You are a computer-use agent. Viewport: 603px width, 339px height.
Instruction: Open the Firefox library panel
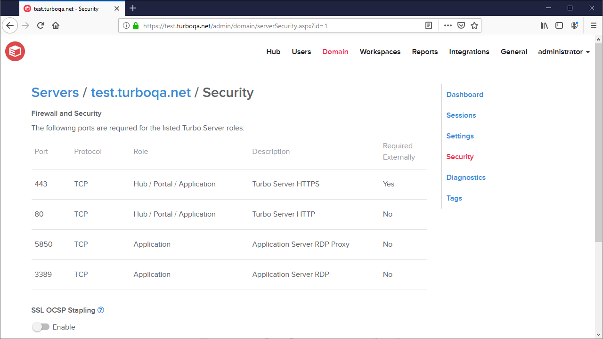point(544,25)
